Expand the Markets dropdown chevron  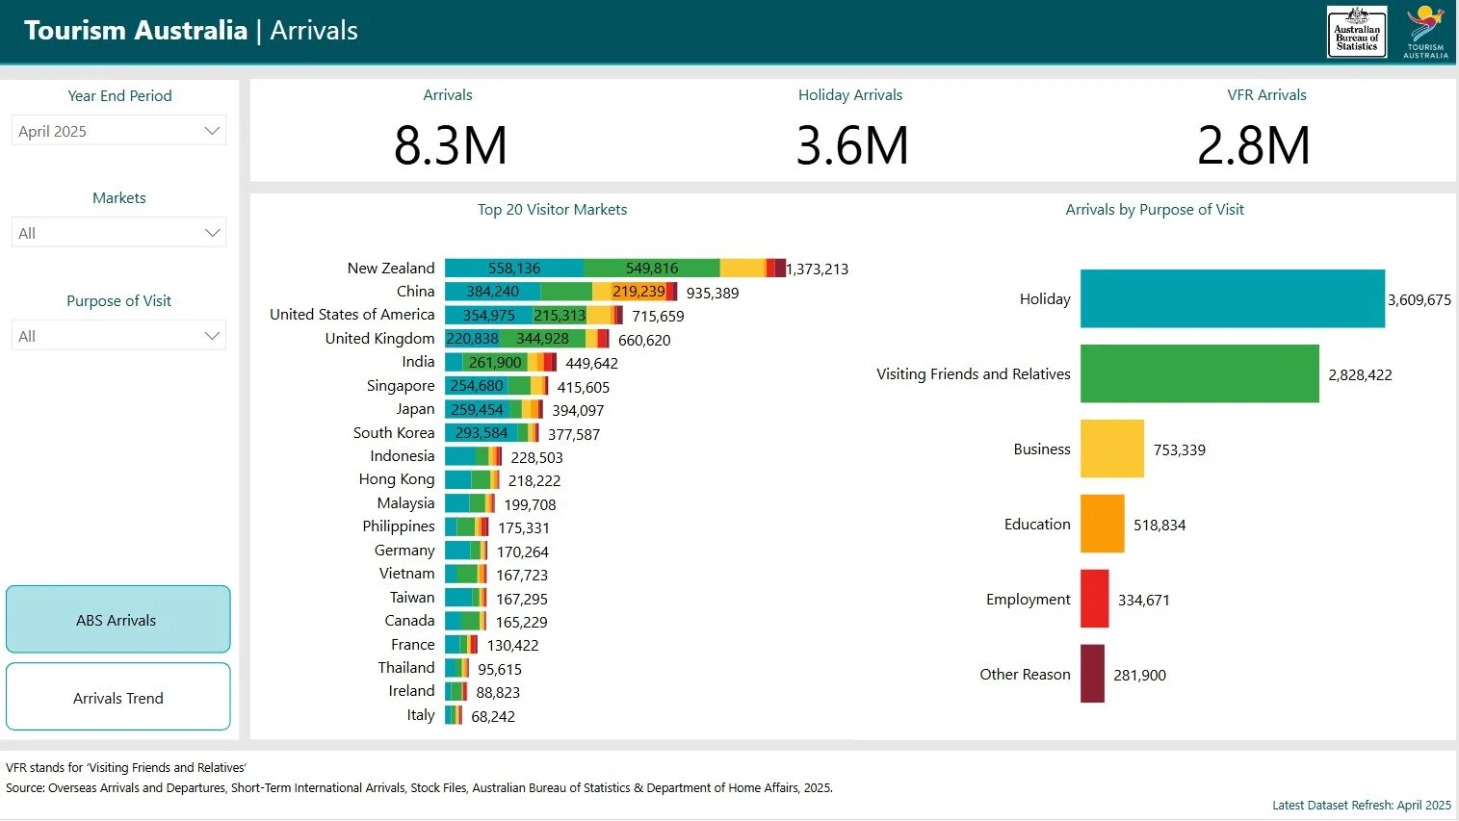point(213,233)
